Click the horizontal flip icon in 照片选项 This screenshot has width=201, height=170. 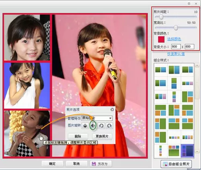click(x=93, y=126)
